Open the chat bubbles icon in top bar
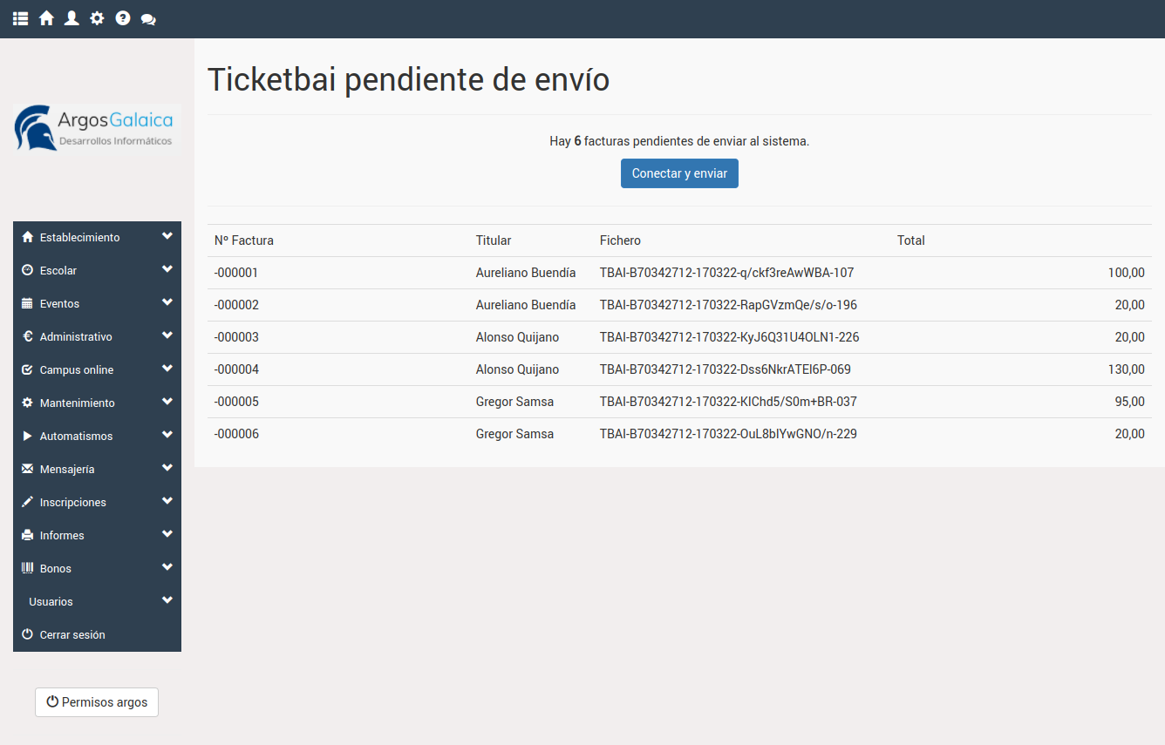This screenshot has width=1165, height=745. pos(148,19)
